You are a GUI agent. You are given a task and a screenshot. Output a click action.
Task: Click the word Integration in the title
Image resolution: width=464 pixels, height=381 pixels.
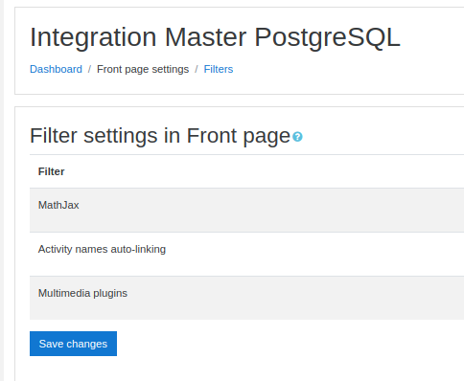coord(93,37)
